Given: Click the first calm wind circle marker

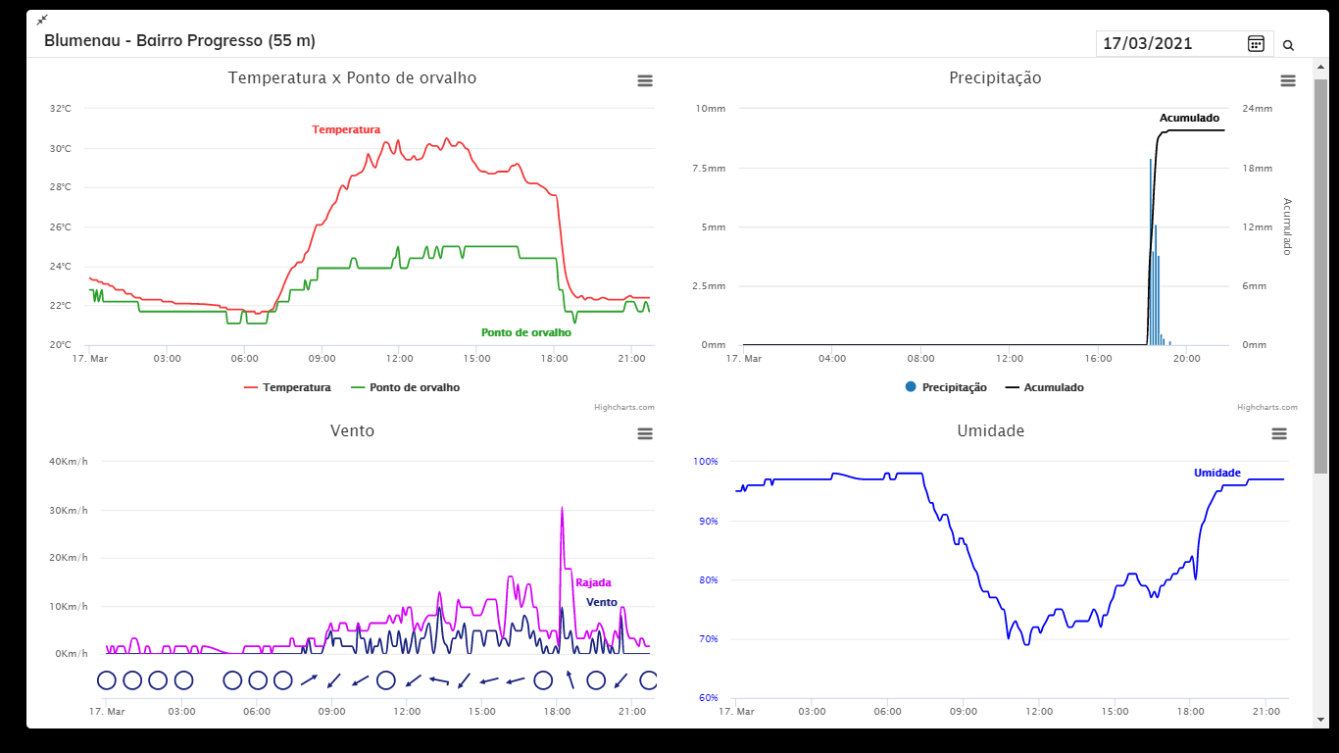Looking at the screenshot, I should pyautogui.click(x=107, y=680).
